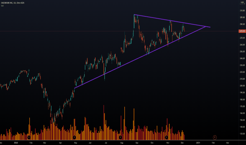Click the 2021 label on time axis
Screen dimensions: 246x145
pyautogui.click(x=198, y=143)
